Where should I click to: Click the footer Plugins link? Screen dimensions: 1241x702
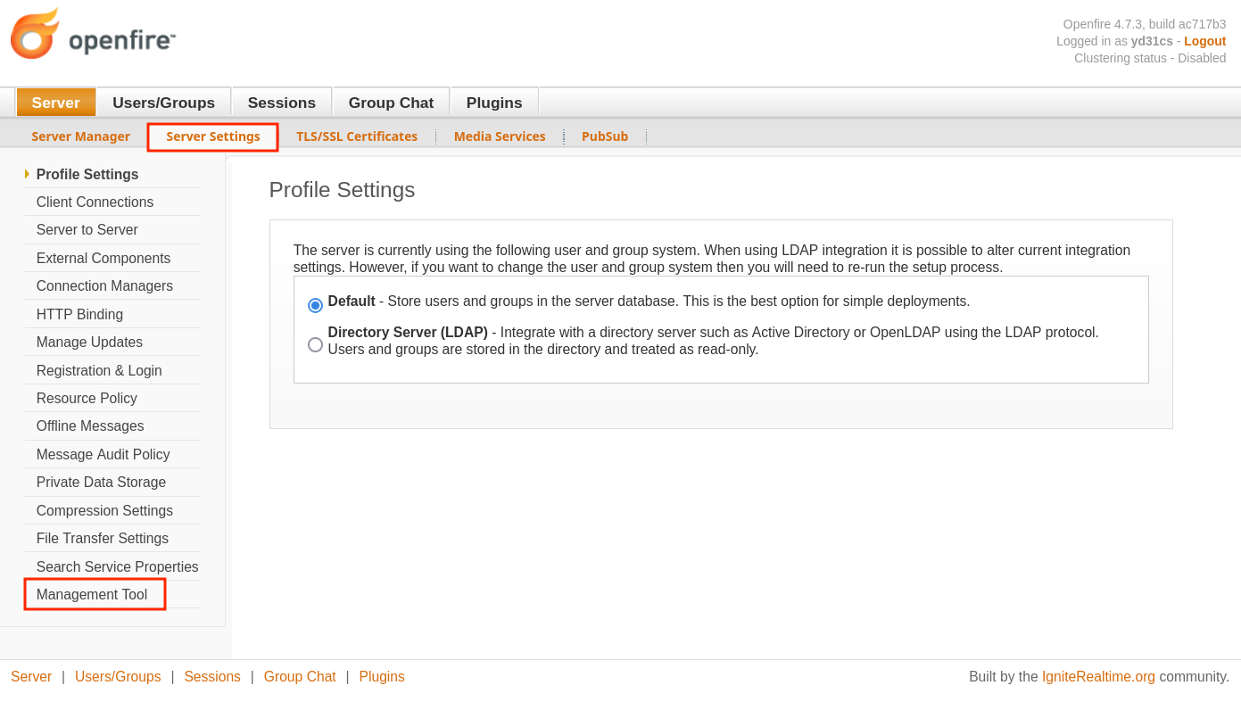tap(382, 677)
